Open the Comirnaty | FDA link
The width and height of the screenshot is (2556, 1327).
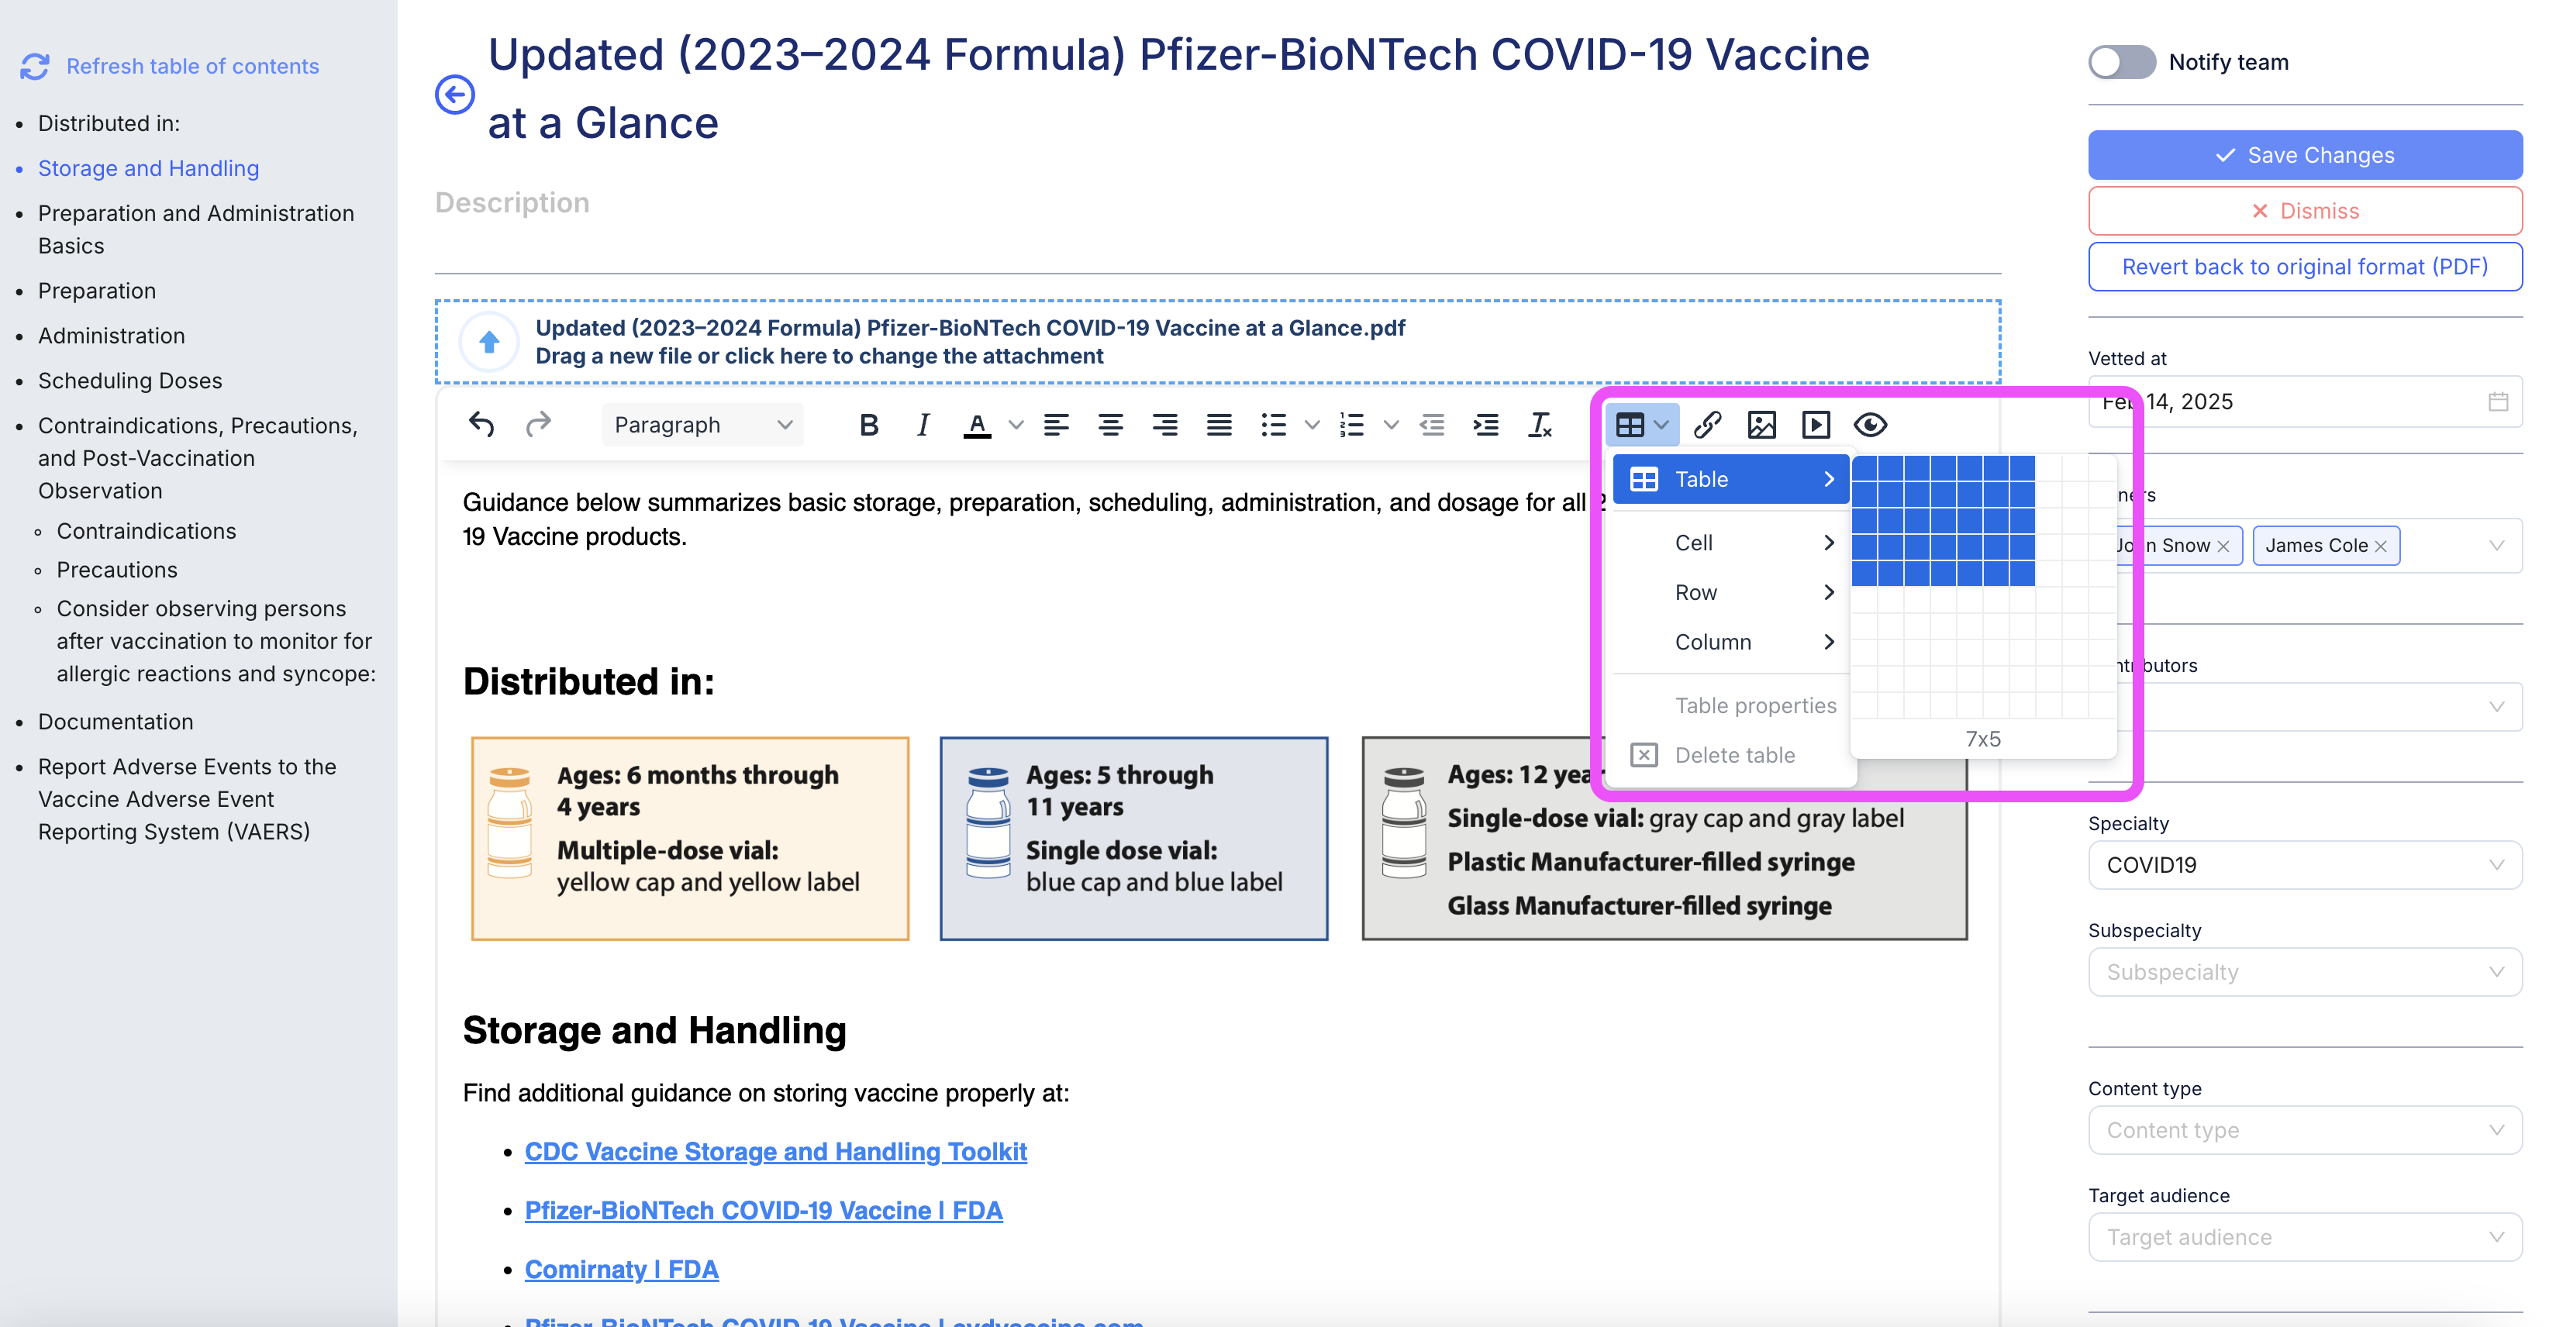pyautogui.click(x=621, y=1270)
